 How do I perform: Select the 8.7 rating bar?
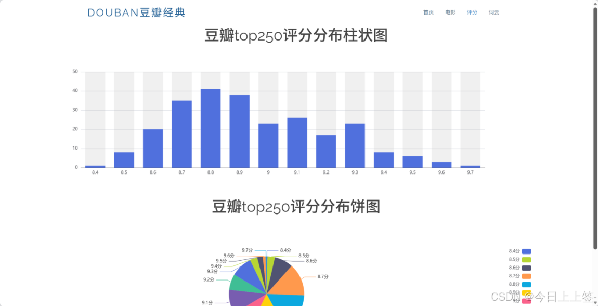coord(182,134)
